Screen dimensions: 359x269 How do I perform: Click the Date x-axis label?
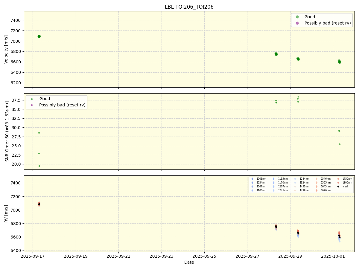point(189,262)
